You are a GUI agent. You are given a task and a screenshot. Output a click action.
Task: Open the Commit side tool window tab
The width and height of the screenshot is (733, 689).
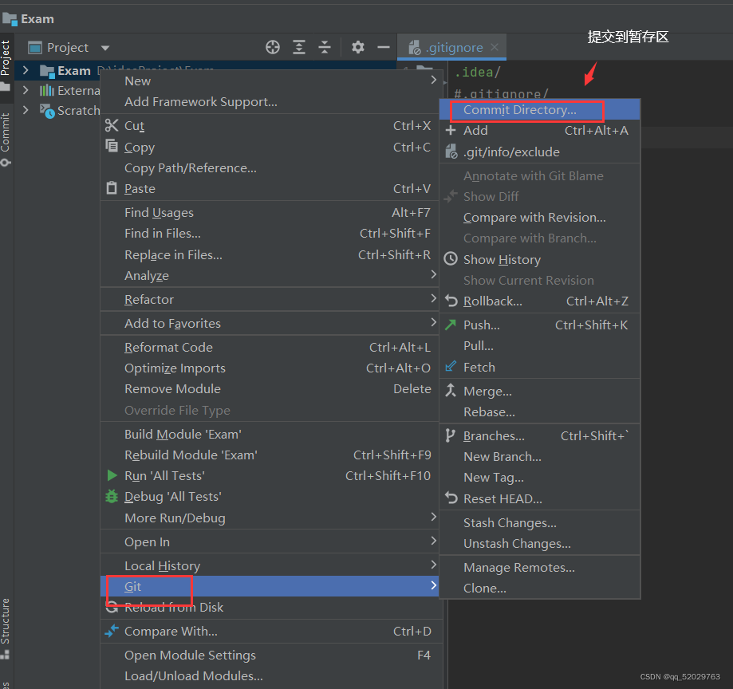[6, 139]
